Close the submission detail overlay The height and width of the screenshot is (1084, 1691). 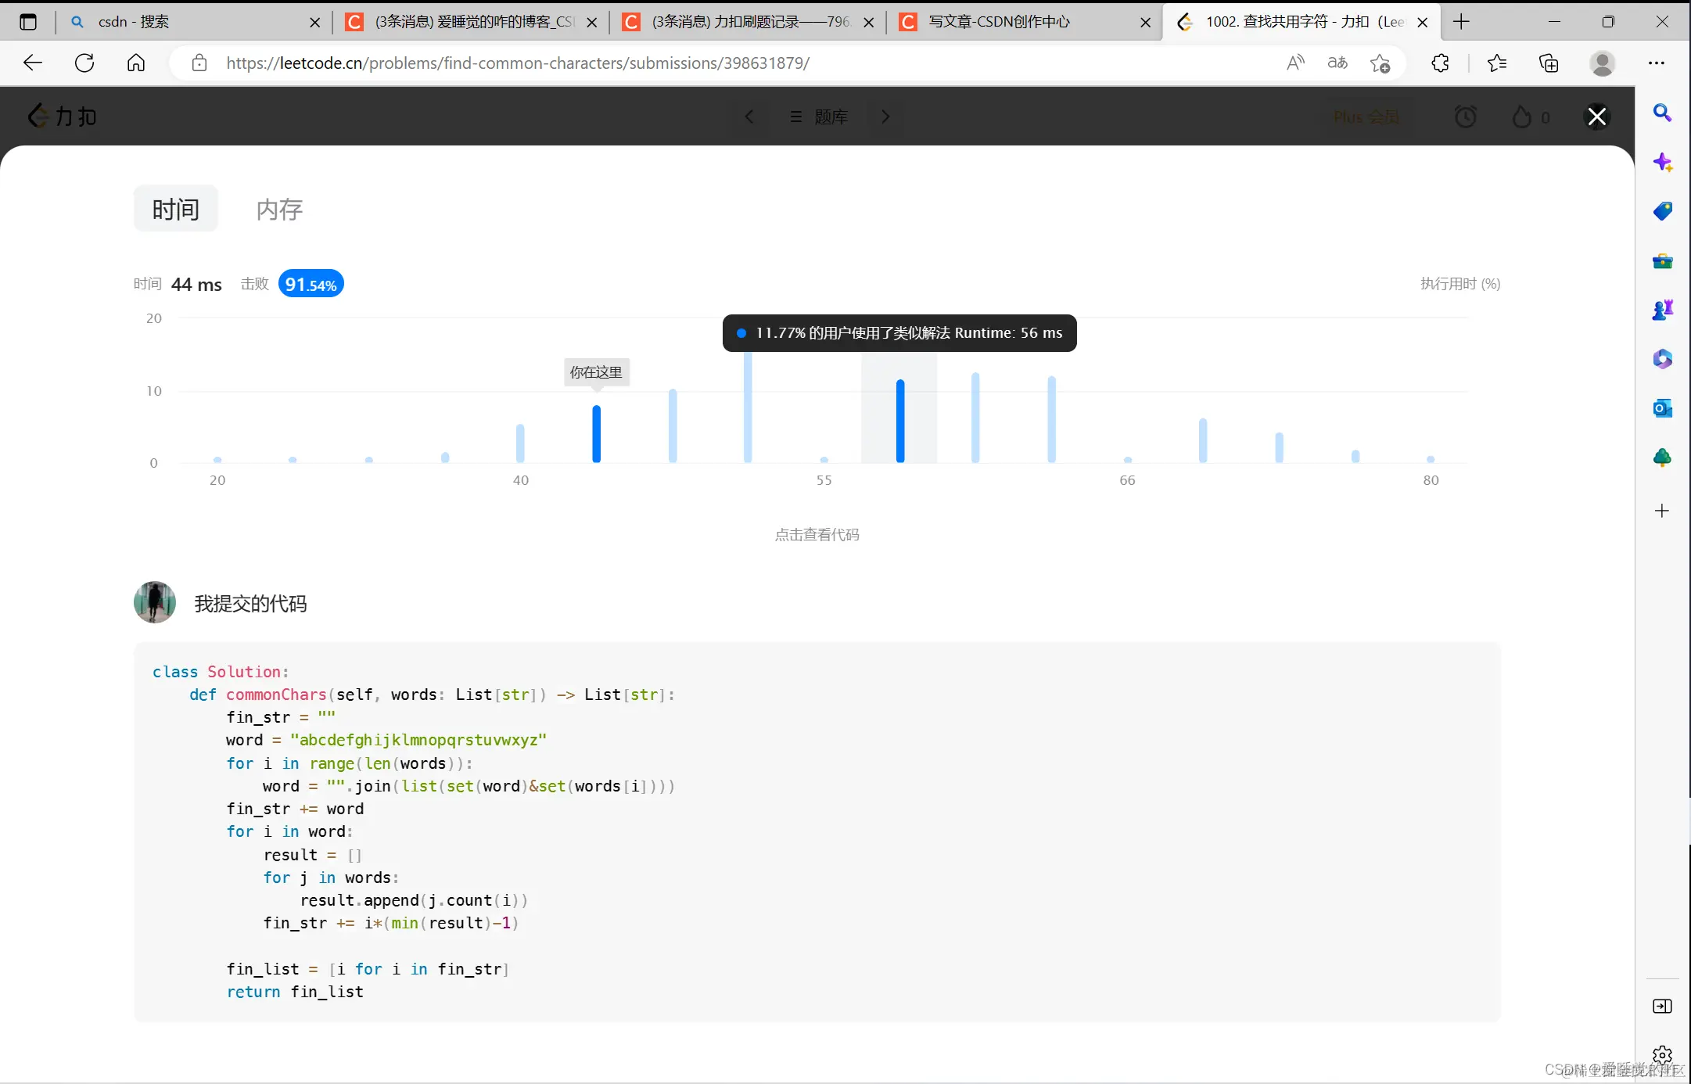click(1596, 117)
